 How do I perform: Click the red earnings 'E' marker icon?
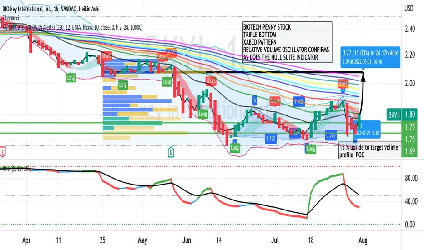2,152
